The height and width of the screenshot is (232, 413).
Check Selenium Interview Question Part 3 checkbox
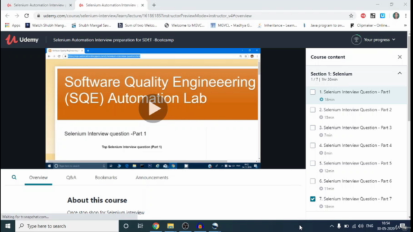point(312,128)
